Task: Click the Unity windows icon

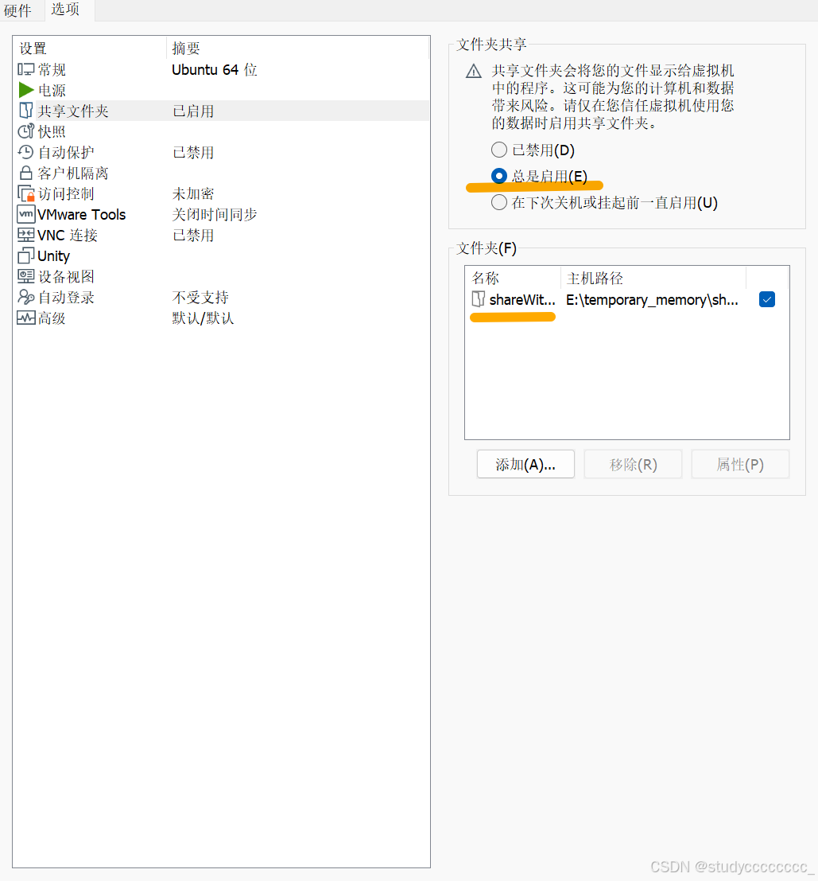Action: point(25,255)
